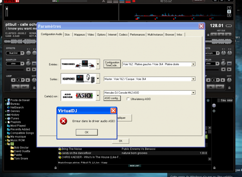Open the Entrées timecodes dropdown arrow
Viewport: 242px width, 177px height.
pos(98,64)
